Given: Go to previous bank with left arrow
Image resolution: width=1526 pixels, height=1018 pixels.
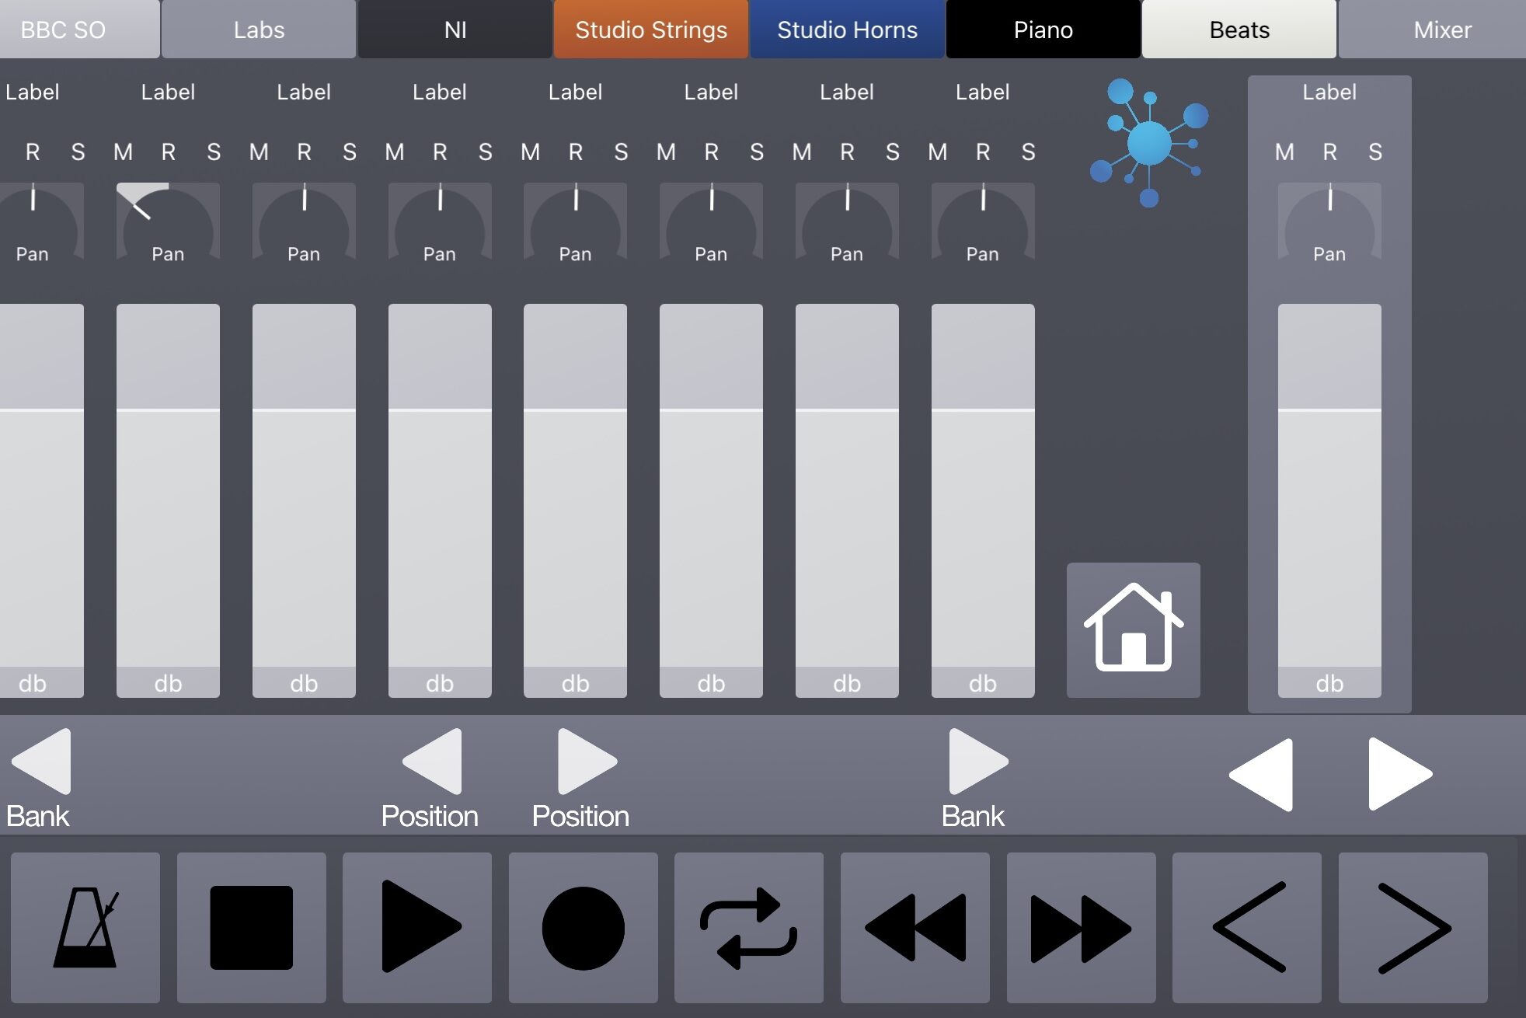Looking at the screenshot, I should (x=42, y=762).
